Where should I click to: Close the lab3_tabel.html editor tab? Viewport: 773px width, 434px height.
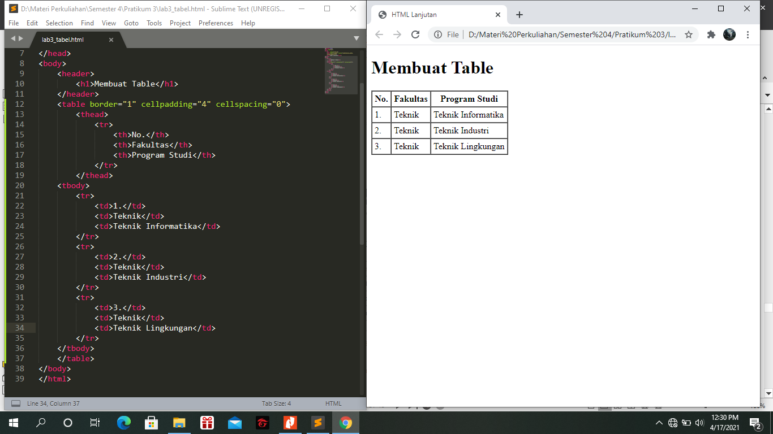tap(111, 40)
